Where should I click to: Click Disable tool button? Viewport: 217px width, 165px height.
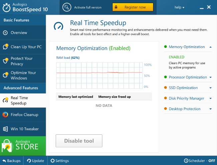[79, 141]
